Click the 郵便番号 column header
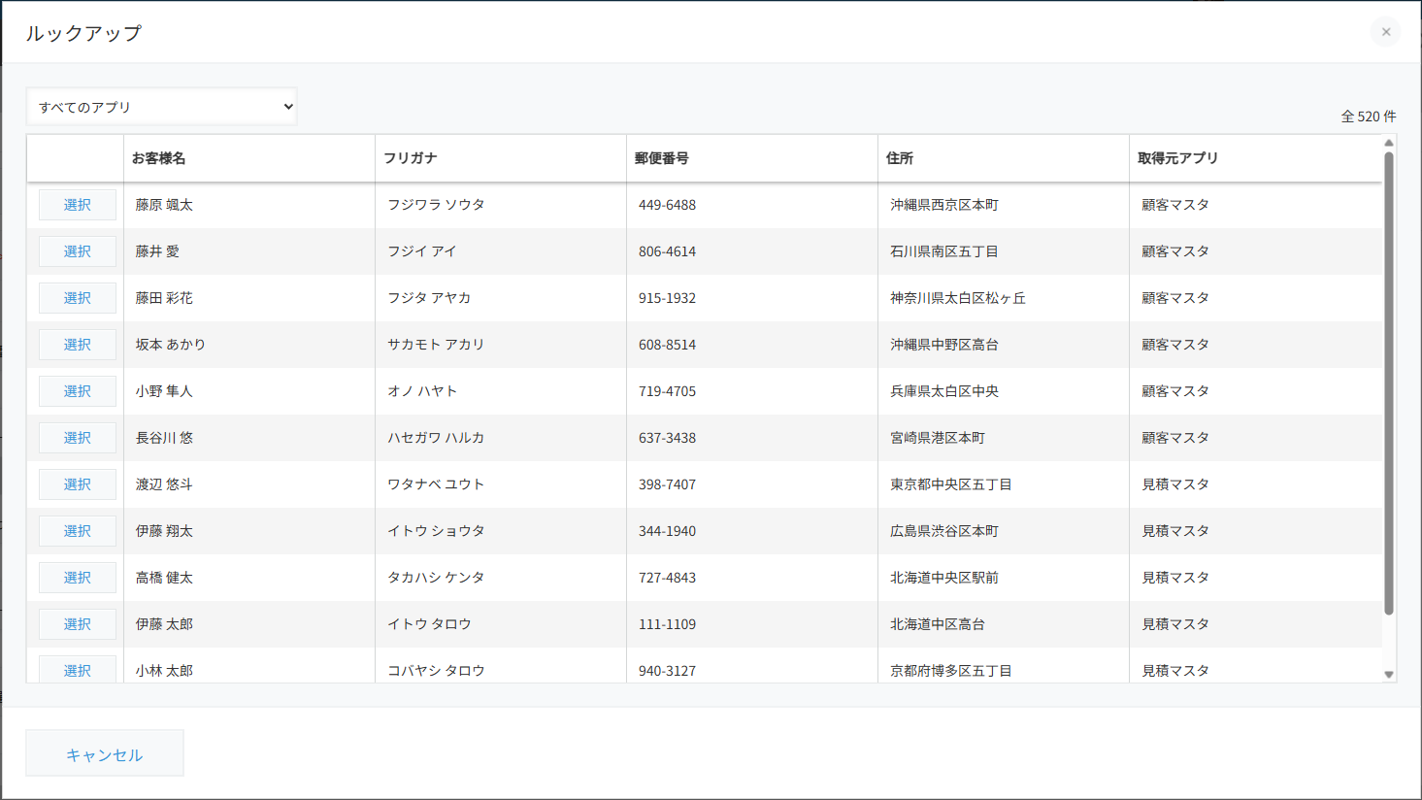This screenshot has width=1422, height=800. click(x=662, y=158)
